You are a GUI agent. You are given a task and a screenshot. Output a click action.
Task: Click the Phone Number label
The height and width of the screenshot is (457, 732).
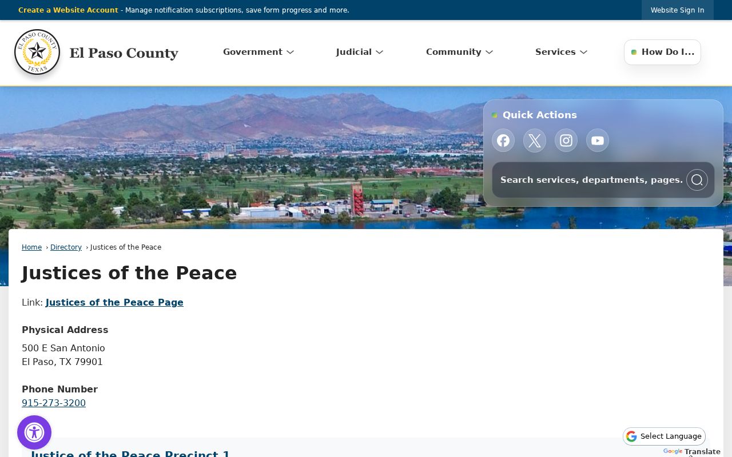tap(59, 390)
